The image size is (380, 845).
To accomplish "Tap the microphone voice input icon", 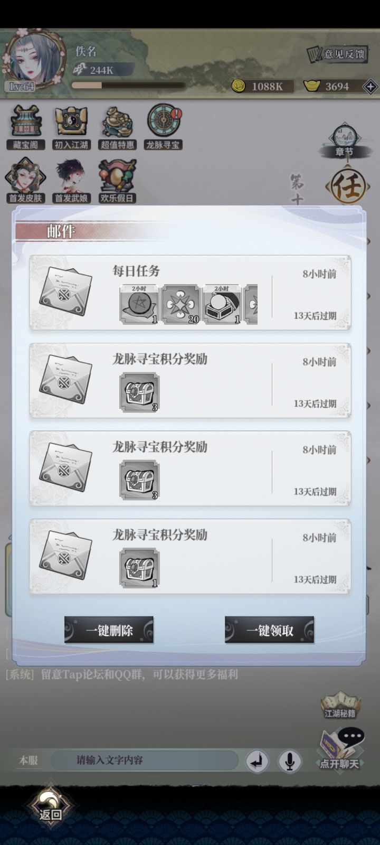I will click(289, 762).
